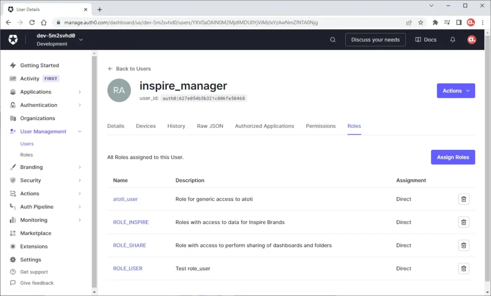Delete the ROLE_SHARE role assignment
Image resolution: width=491 pixels, height=296 pixels.
[x=464, y=245]
